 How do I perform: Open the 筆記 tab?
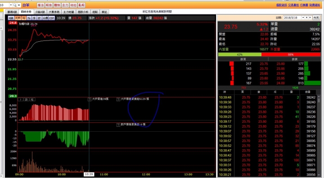(104, 12)
